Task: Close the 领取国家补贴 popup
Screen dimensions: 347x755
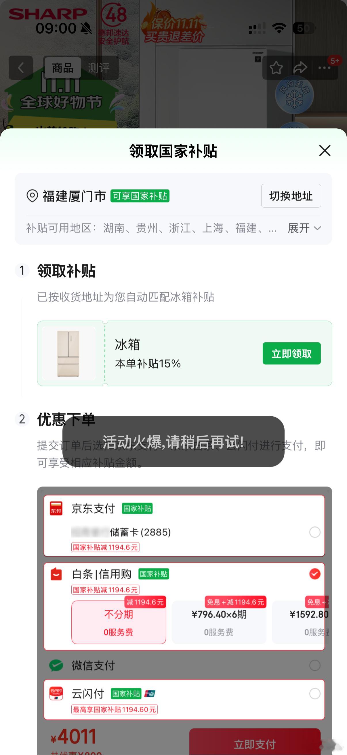Action: 324,151
